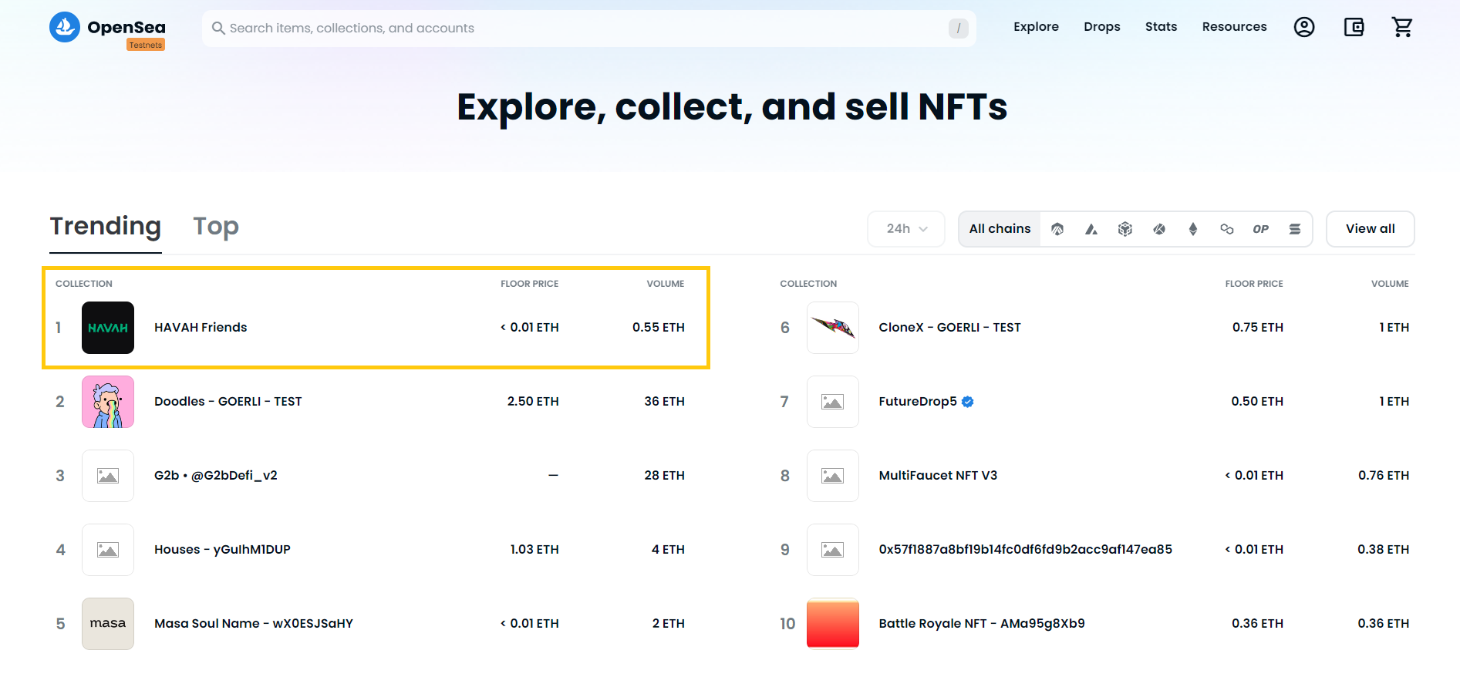Open the OpenSea home logo

[107, 28]
